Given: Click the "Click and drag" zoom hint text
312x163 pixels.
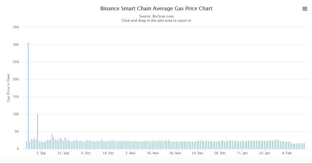Looking at the screenshot, I should click(156, 21).
